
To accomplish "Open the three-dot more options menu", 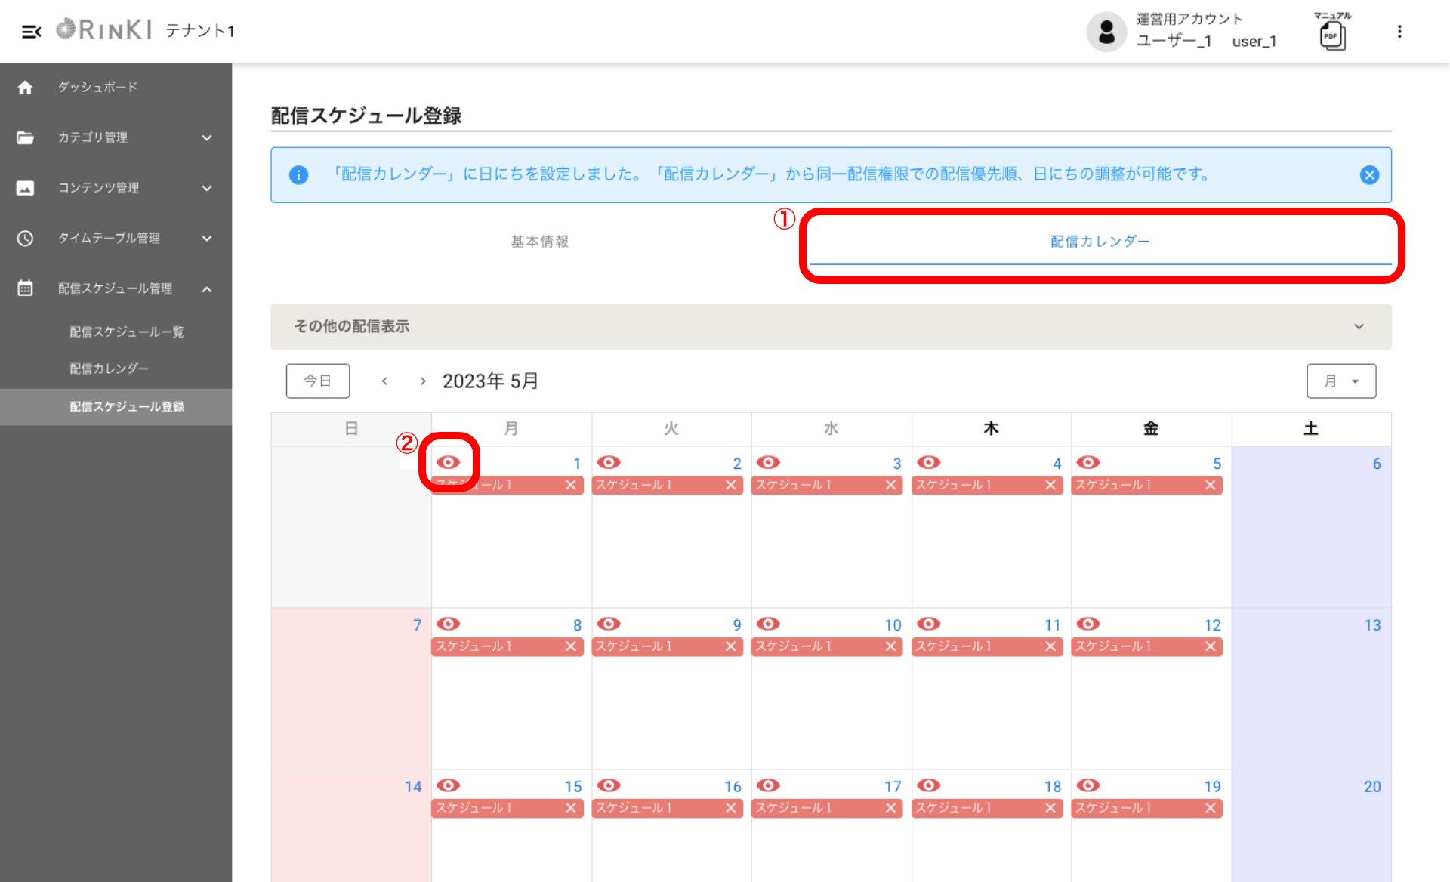I will (x=1399, y=32).
